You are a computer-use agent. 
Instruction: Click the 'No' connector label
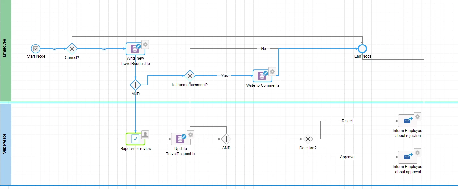click(264, 49)
